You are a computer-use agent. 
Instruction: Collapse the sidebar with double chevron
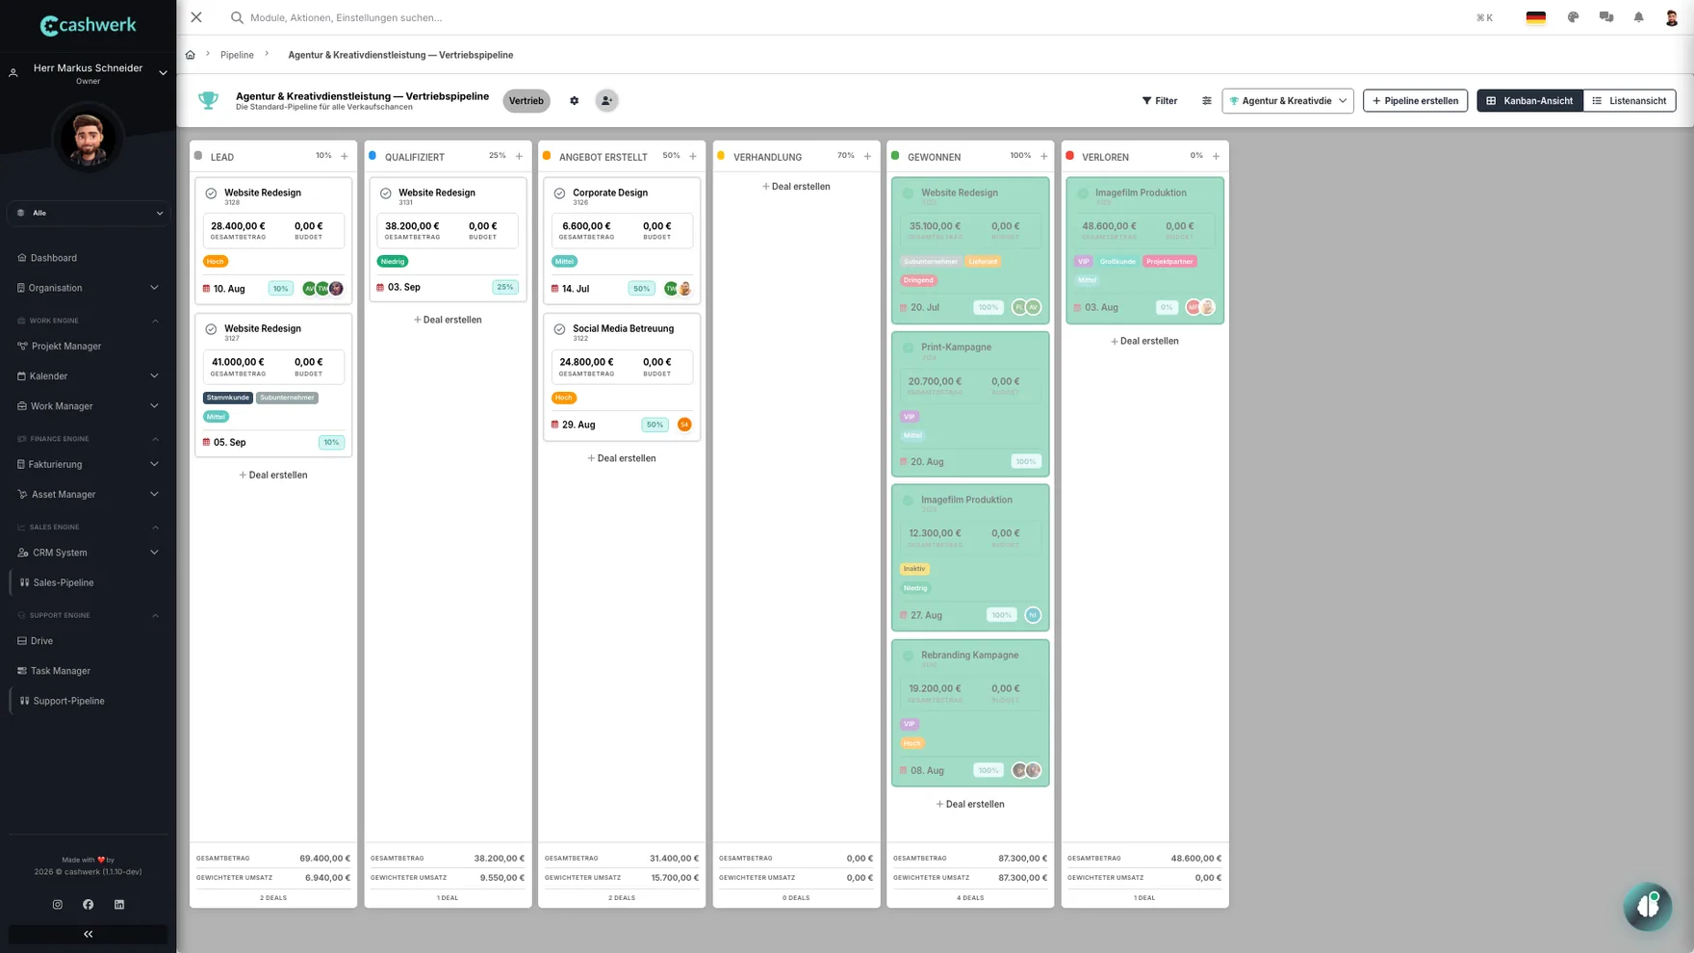88,934
